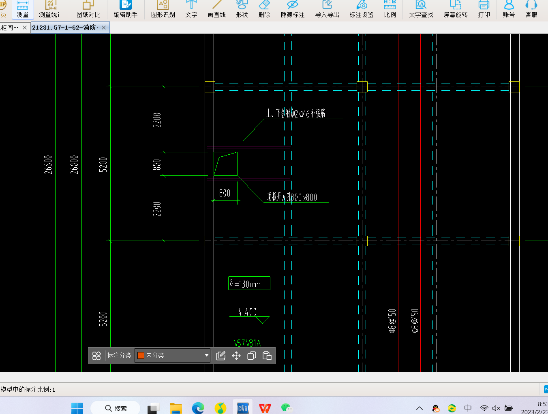Expand the 未分类 annotation category dropdown
The width and height of the screenshot is (548, 414).
point(207,355)
